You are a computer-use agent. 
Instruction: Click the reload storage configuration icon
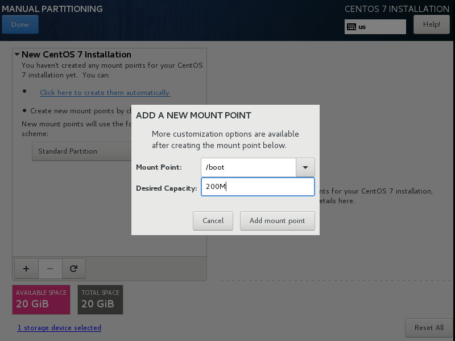click(74, 269)
